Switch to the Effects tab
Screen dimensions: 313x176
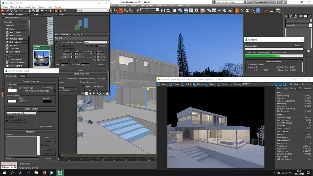point(22,76)
